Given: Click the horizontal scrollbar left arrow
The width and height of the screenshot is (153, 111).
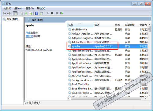Looking at the screenshot, I should (x=69, y=99).
